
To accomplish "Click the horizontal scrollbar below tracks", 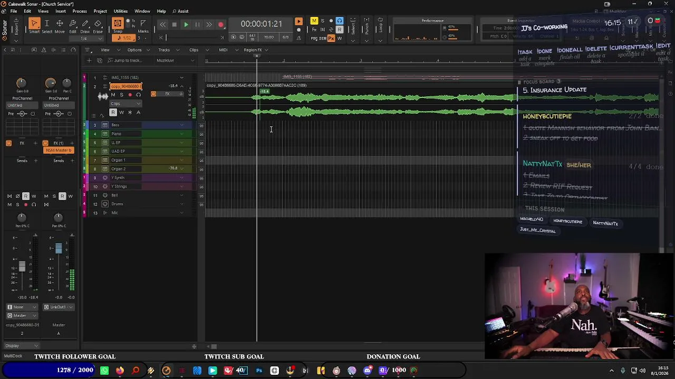I will tap(214, 346).
